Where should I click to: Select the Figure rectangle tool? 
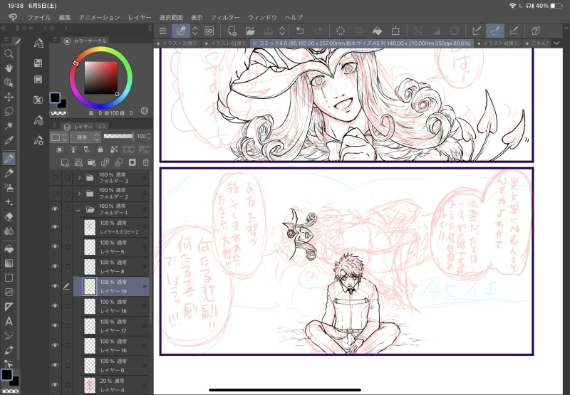[9, 278]
